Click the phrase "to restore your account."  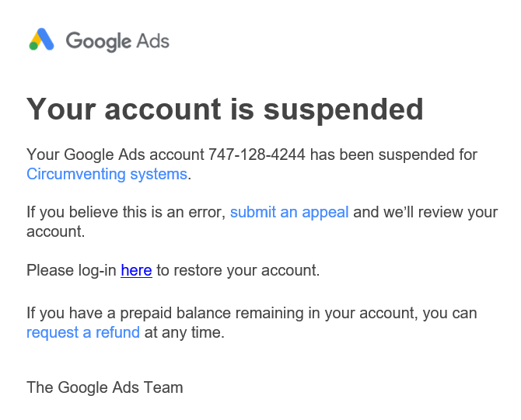click(x=238, y=270)
